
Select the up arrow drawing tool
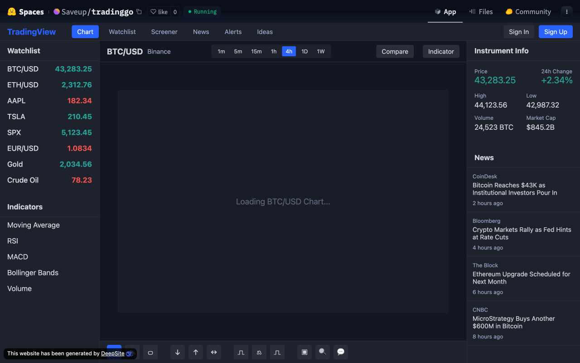pos(196,352)
